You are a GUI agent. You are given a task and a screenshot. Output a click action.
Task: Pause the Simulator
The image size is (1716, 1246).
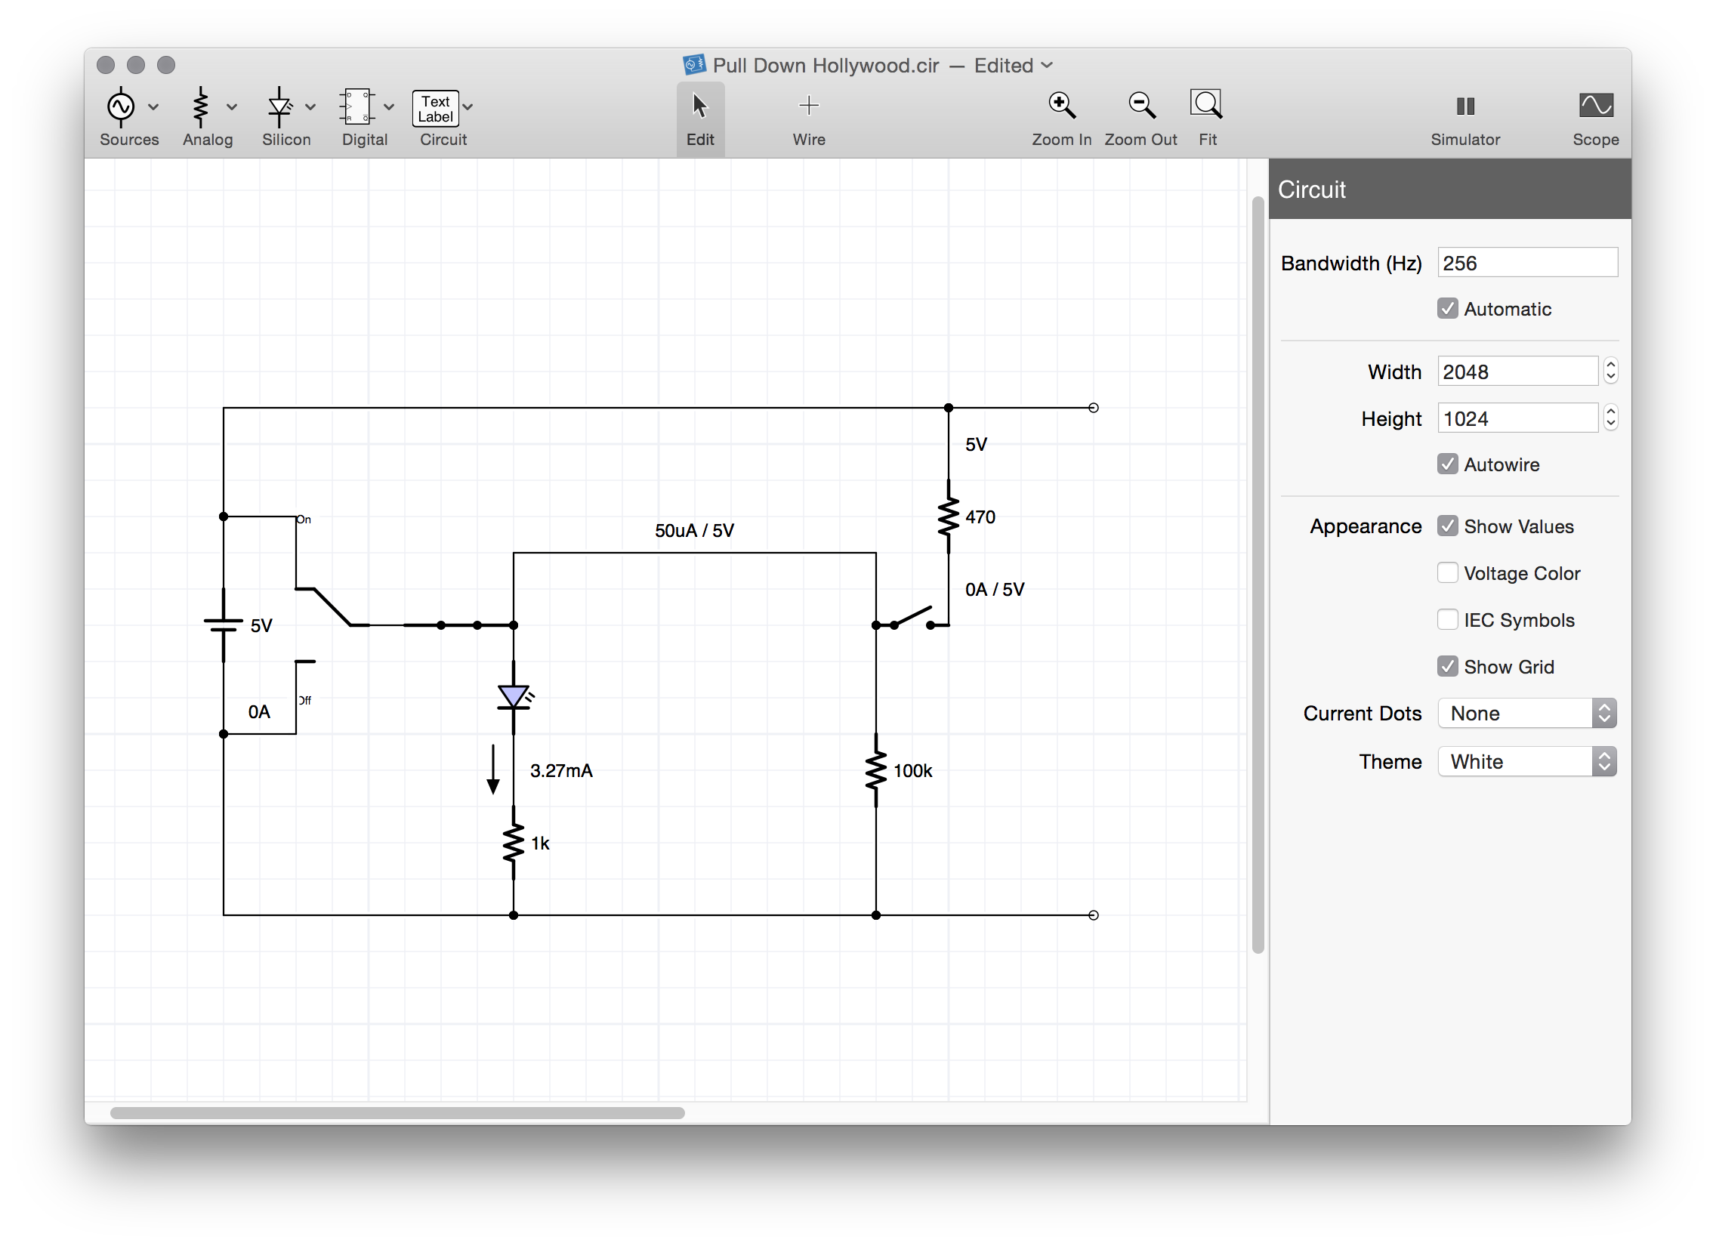pos(1464,106)
